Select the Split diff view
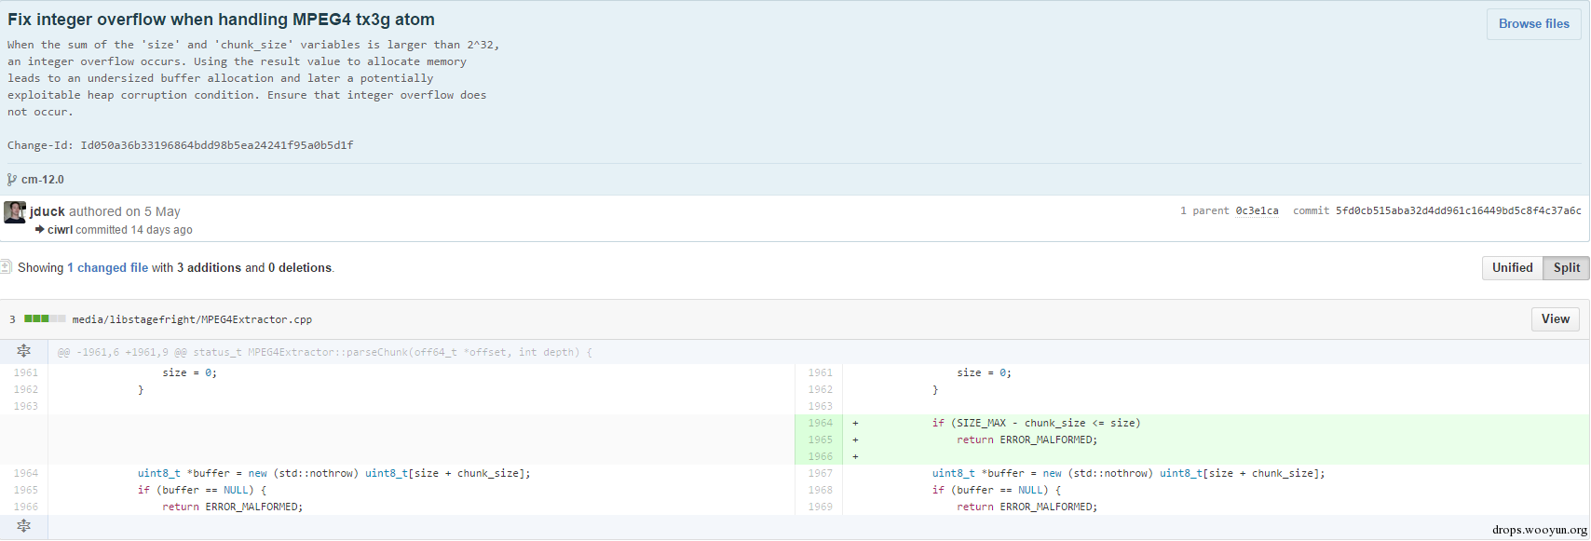 pos(1566,268)
